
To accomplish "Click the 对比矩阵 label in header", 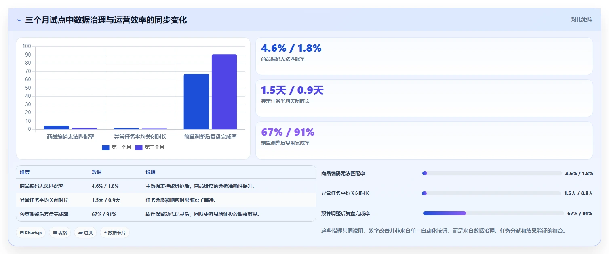I will pos(582,19).
